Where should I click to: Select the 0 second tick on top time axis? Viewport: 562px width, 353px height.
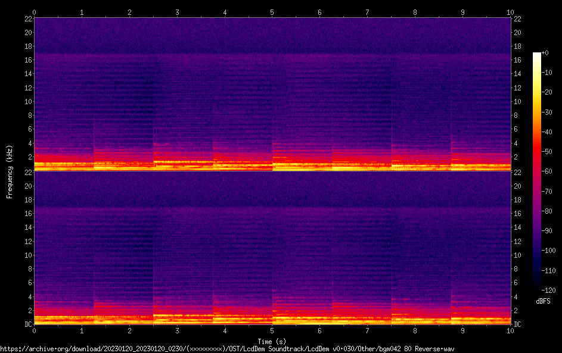[35, 12]
